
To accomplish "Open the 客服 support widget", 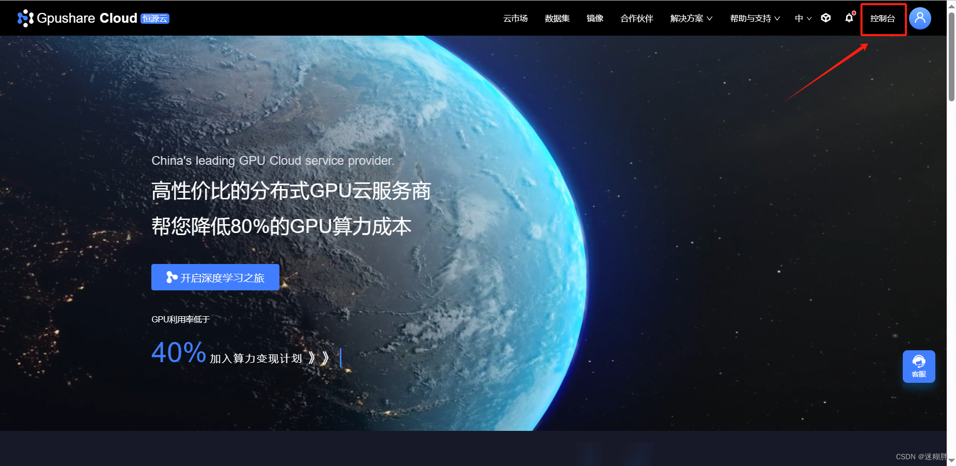I will click(x=919, y=366).
